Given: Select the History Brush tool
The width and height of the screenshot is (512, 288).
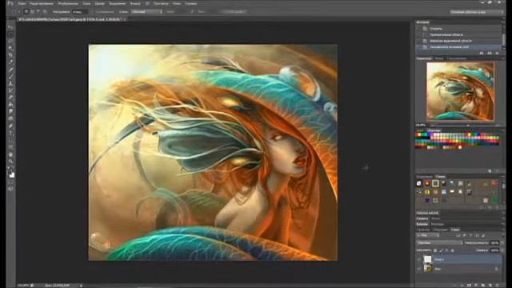Looking at the screenshot, I should 10,90.
